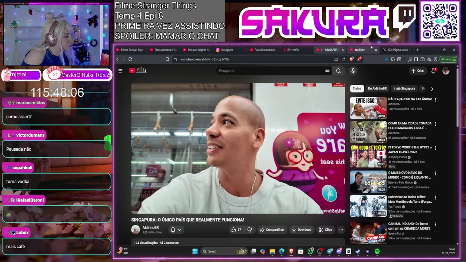Open the Brave Rewards triangle icon
The height and width of the screenshot is (262, 466).
point(359,59)
